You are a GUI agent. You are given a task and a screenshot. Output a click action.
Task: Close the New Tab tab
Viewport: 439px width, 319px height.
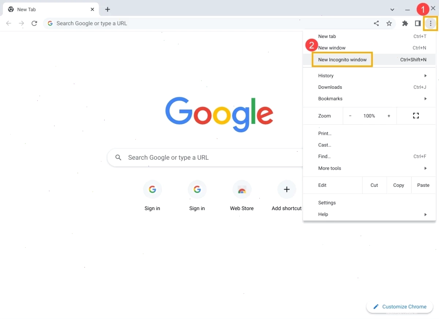click(92, 10)
